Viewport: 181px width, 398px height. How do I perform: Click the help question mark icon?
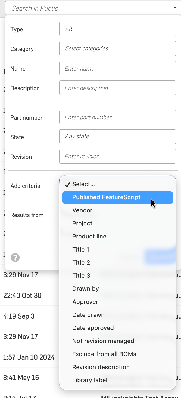15,258
